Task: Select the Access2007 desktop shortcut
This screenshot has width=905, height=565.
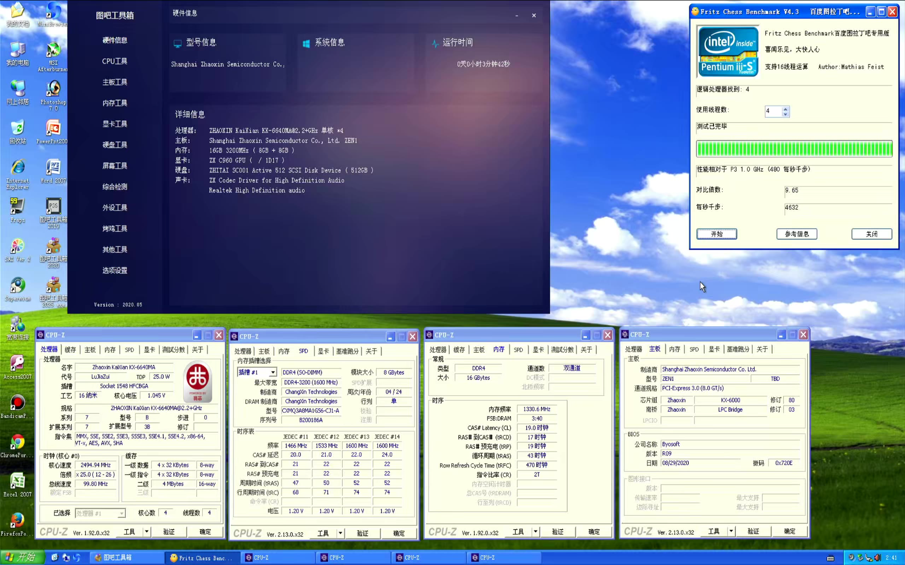Action: 18,367
